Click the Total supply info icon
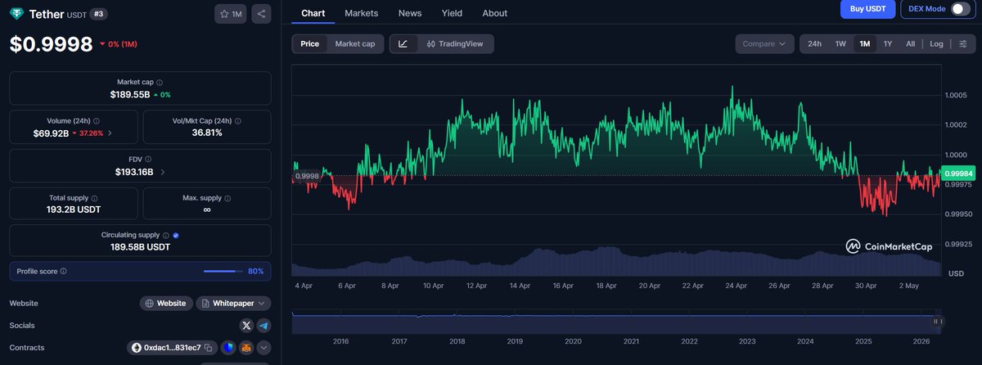 (x=95, y=198)
